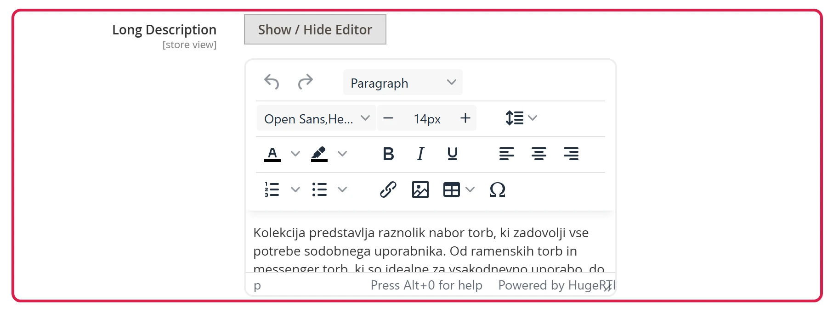Open the table insert menu

click(459, 189)
